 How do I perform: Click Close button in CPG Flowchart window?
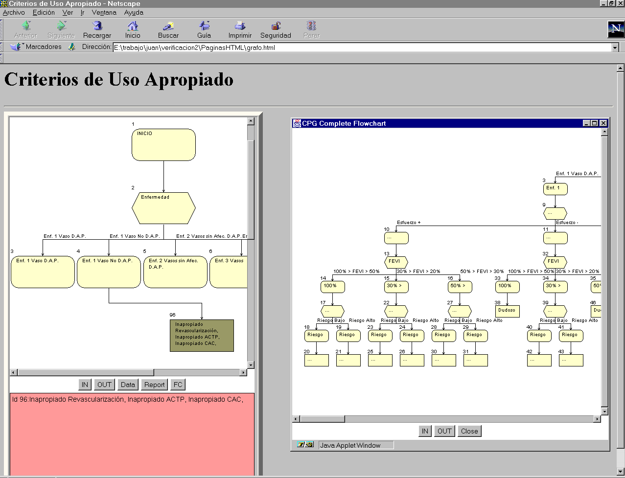click(469, 431)
